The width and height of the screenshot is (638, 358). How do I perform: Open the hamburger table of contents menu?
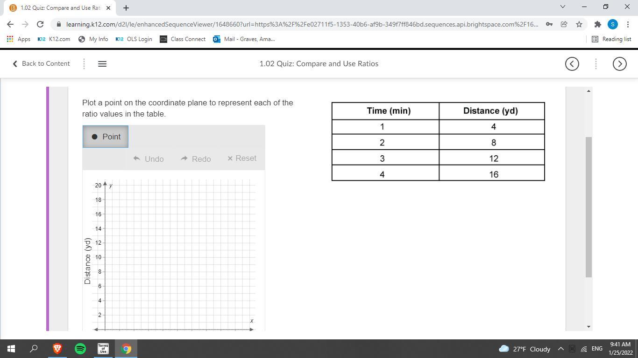pos(102,64)
